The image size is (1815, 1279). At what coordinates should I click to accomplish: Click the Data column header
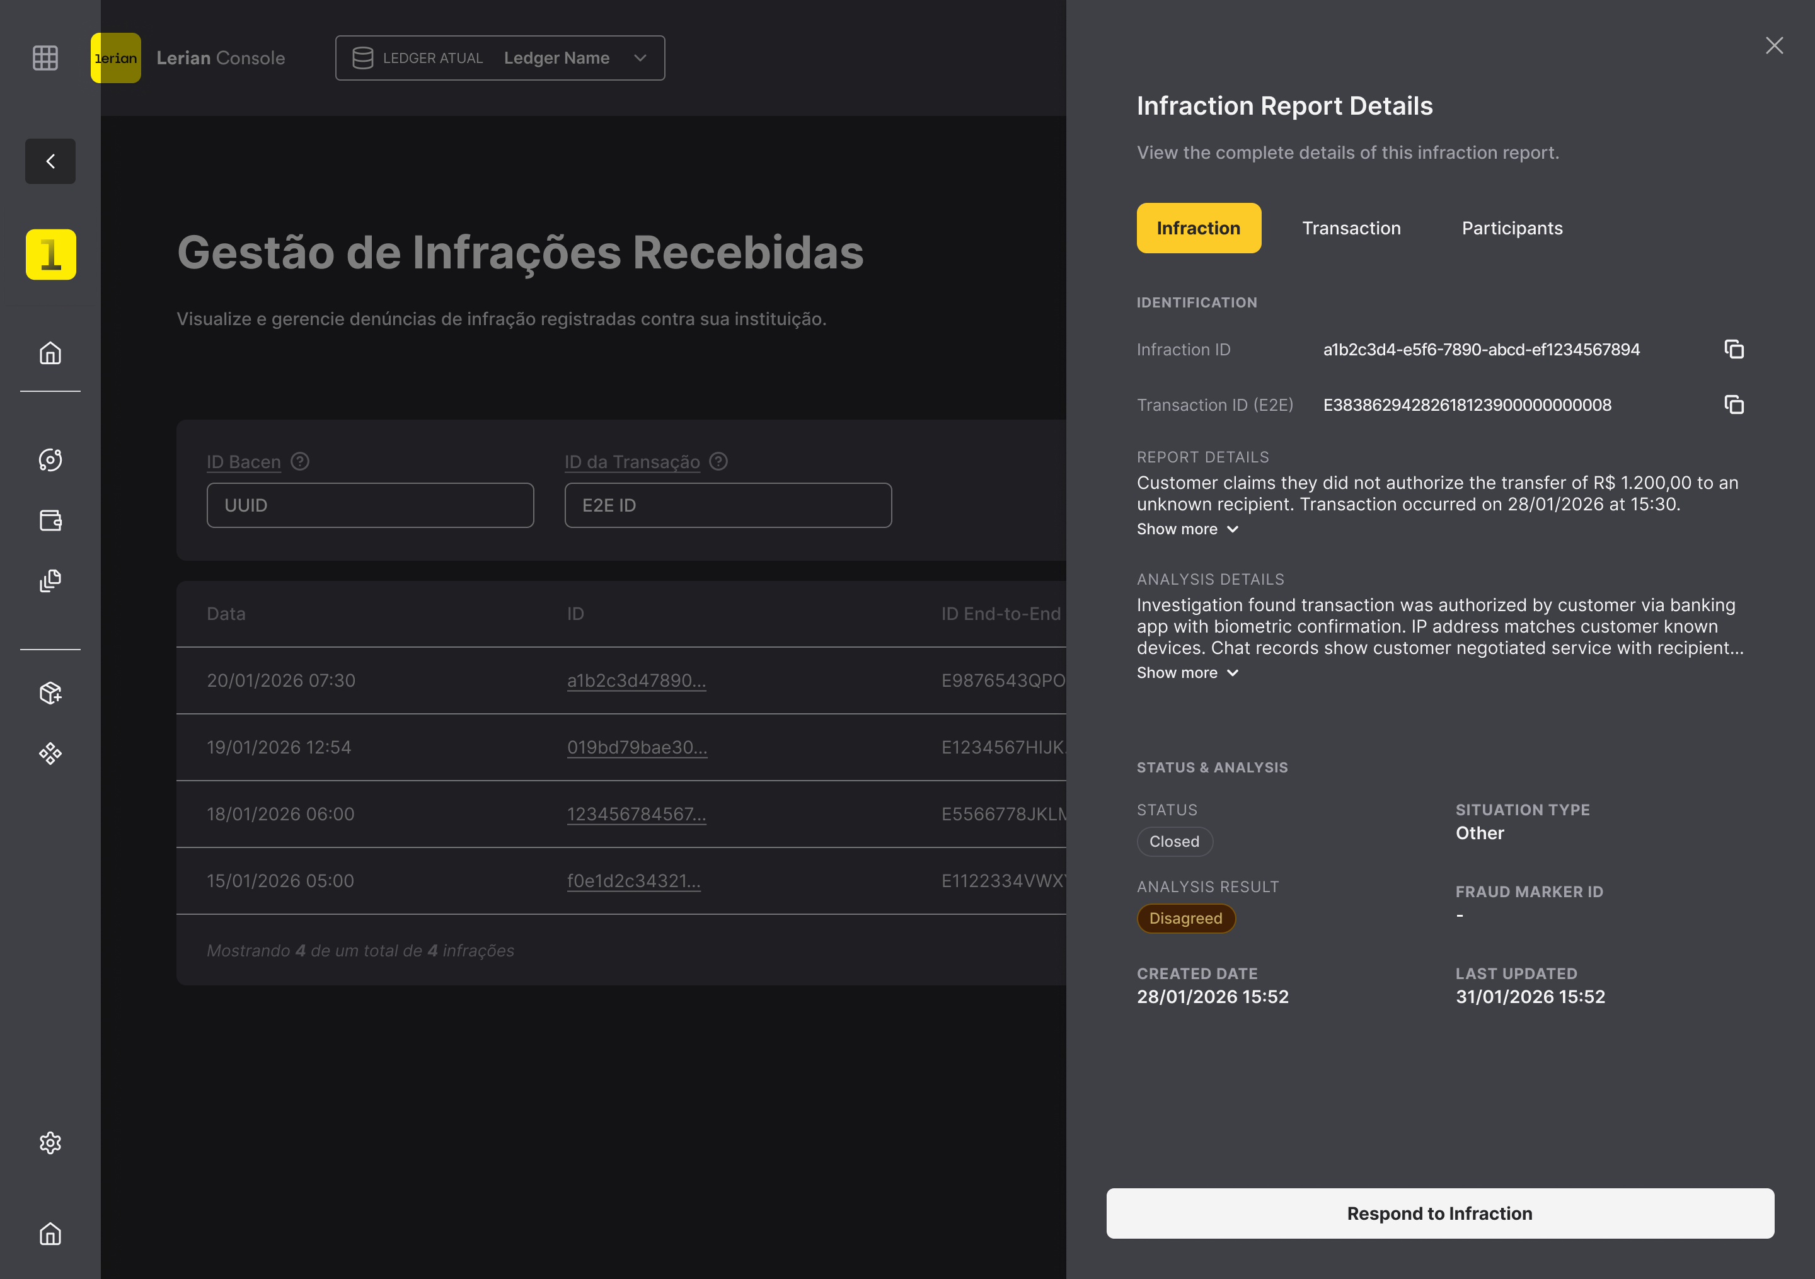coord(226,614)
